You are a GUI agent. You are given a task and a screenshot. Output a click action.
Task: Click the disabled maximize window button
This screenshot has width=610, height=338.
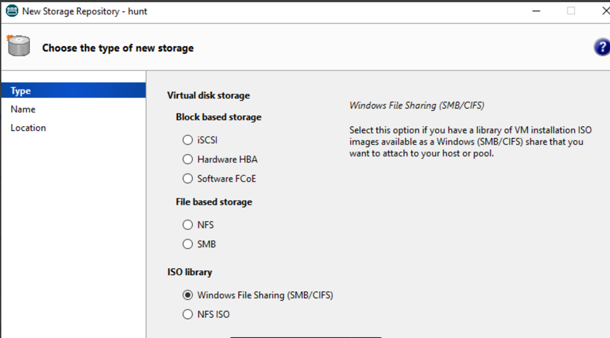[571, 11]
